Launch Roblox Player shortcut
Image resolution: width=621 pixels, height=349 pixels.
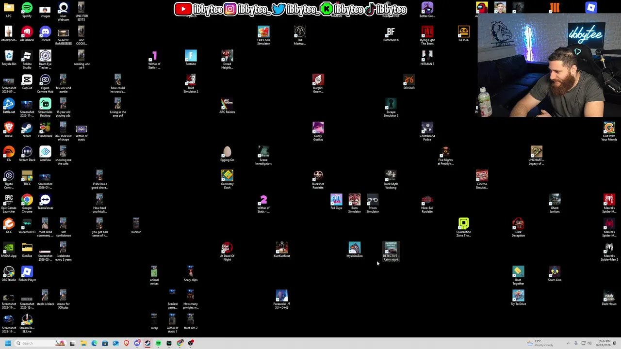tap(27, 274)
